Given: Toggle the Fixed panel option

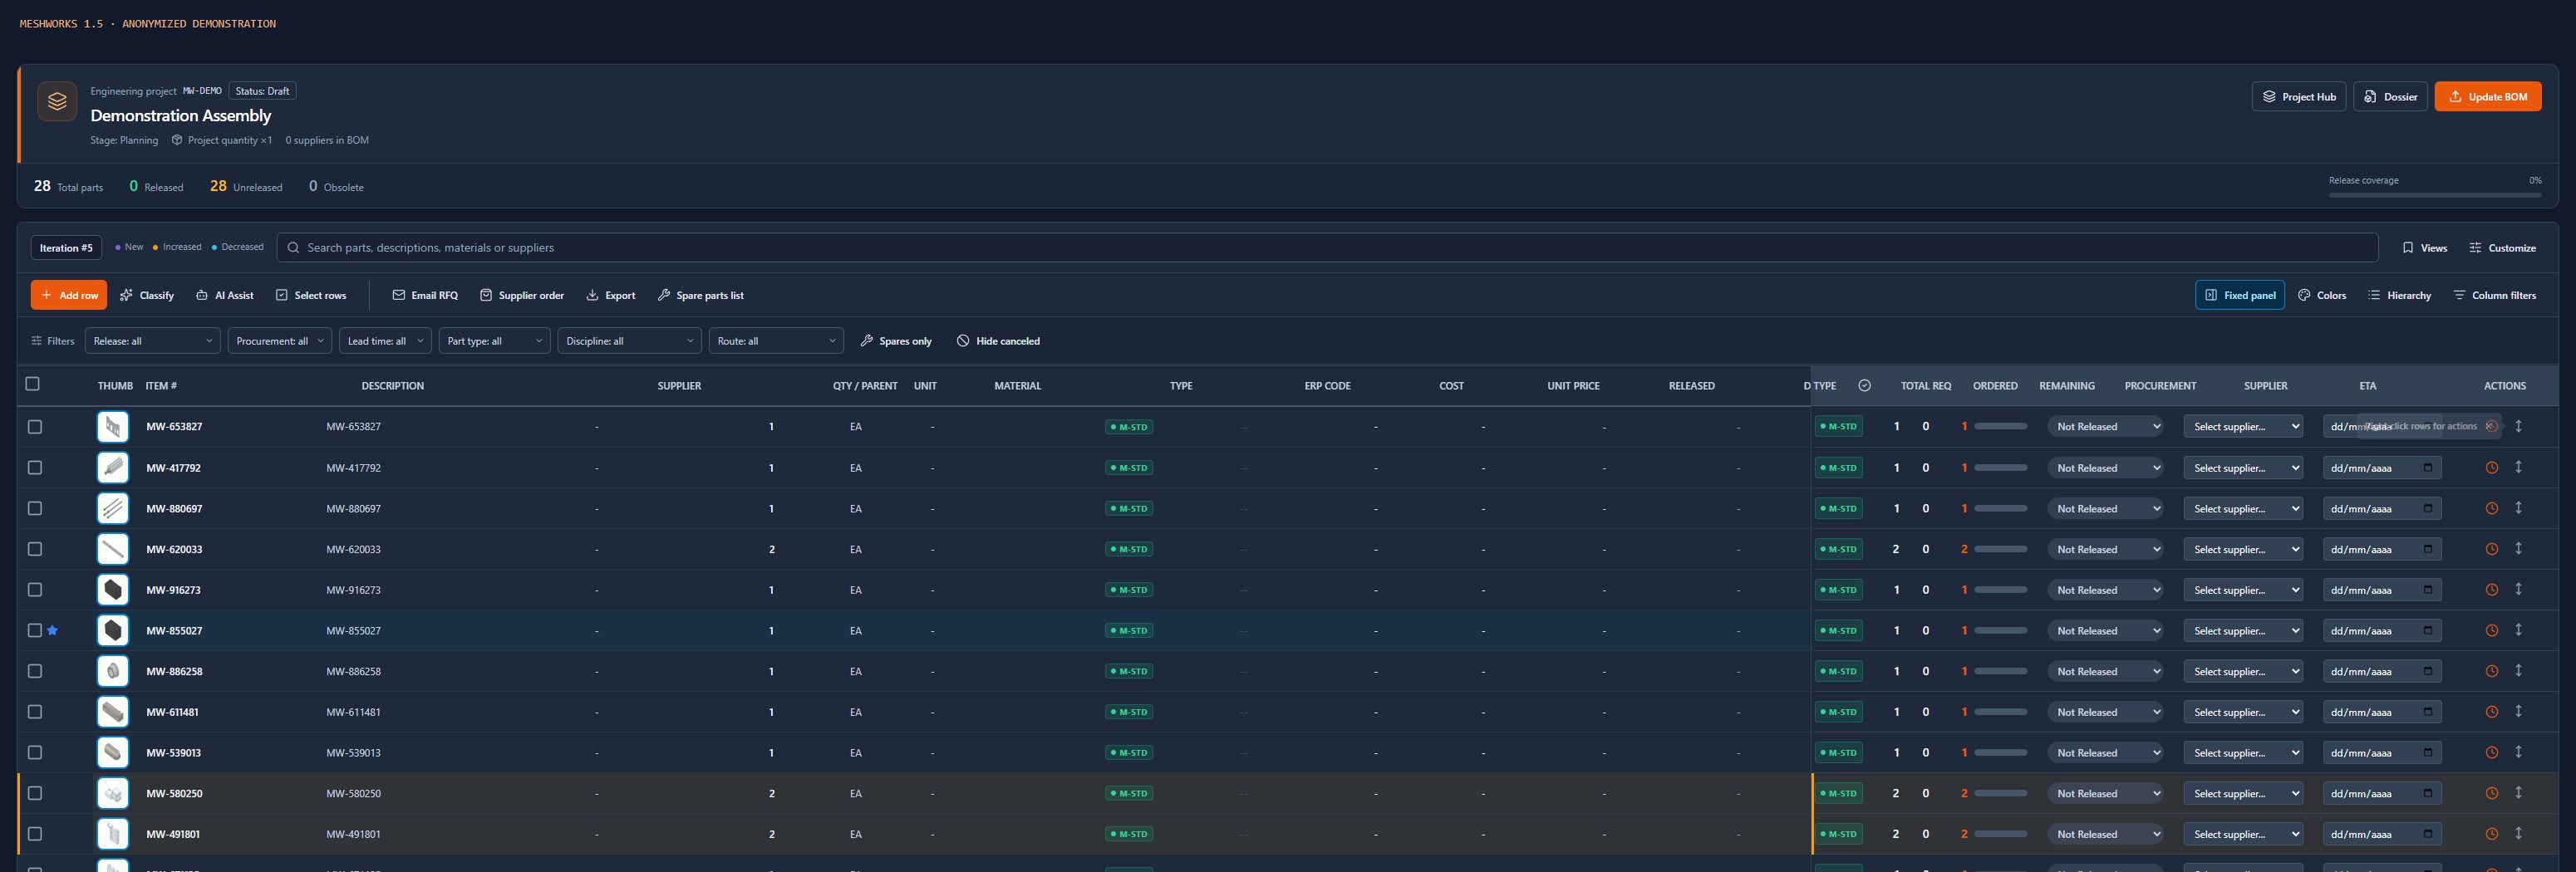Looking at the screenshot, I should [2239, 295].
